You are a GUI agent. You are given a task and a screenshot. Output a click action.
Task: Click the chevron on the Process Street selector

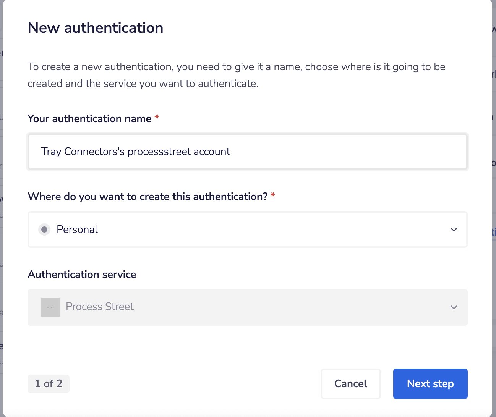pyautogui.click(x=454, y=307)
